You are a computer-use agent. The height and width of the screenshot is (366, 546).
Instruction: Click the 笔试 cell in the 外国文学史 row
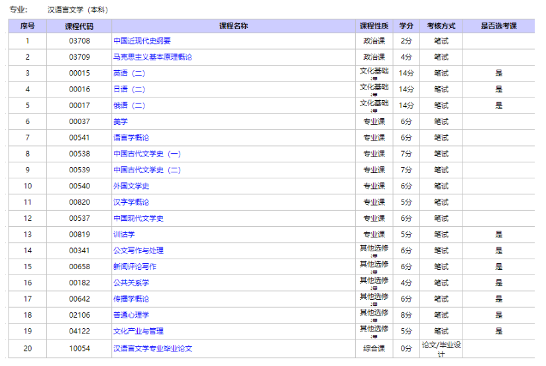tap(441, 186)
